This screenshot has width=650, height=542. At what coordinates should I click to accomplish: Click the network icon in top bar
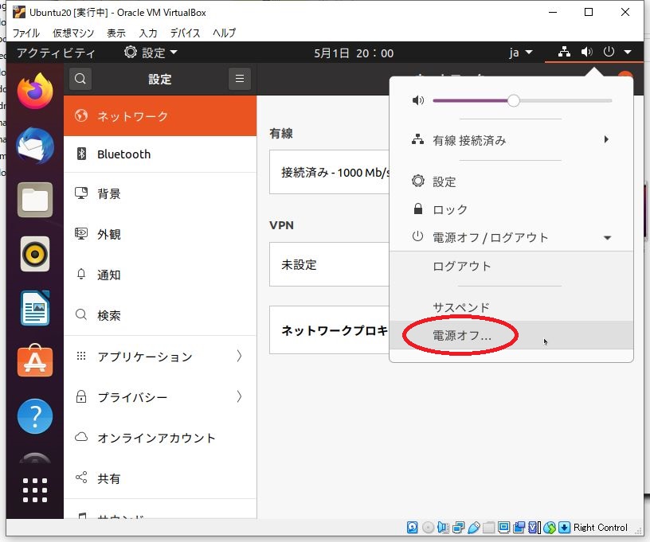click(x=564, y=53)
